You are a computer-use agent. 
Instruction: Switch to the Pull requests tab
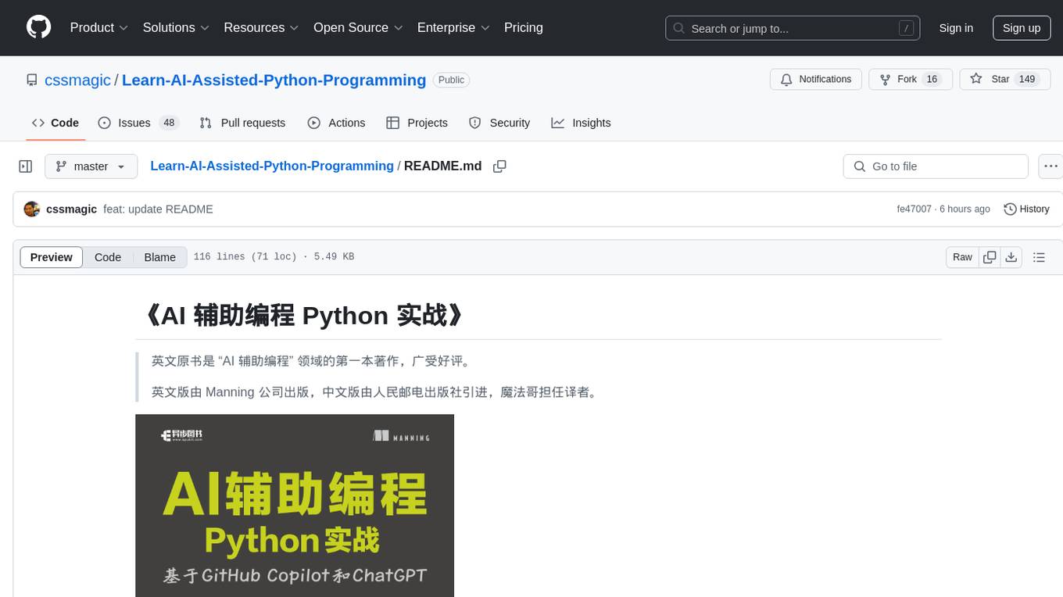pyautogui.click(x=242, y=123)
